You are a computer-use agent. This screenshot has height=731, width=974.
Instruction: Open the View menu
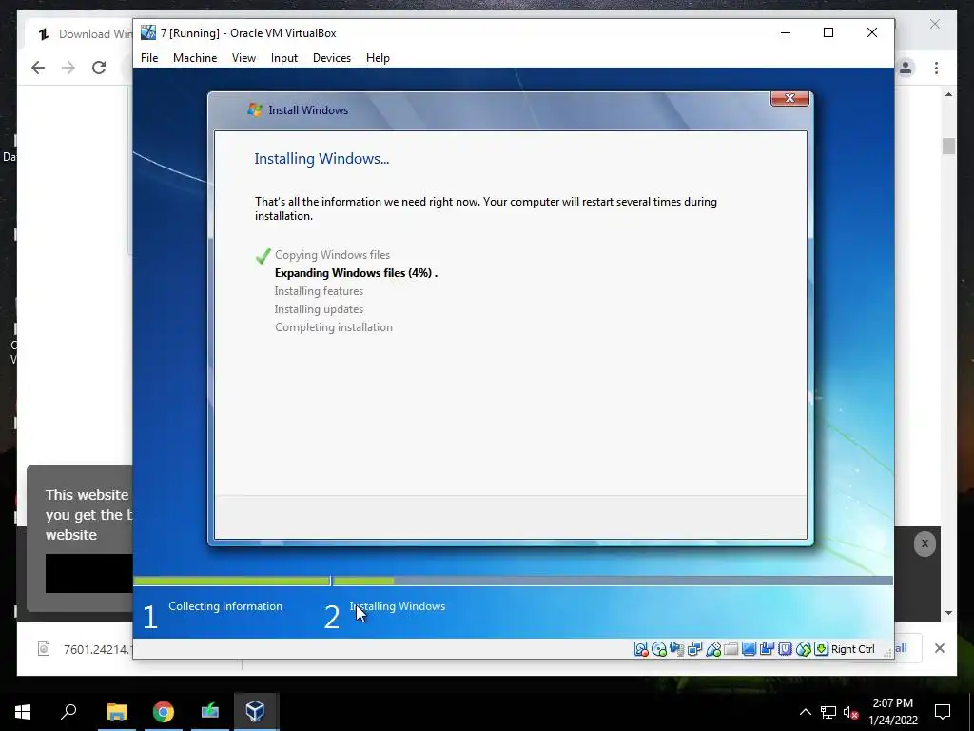(x=243, y=58)
